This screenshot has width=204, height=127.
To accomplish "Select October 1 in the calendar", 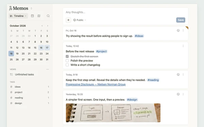I will point(35,36).
